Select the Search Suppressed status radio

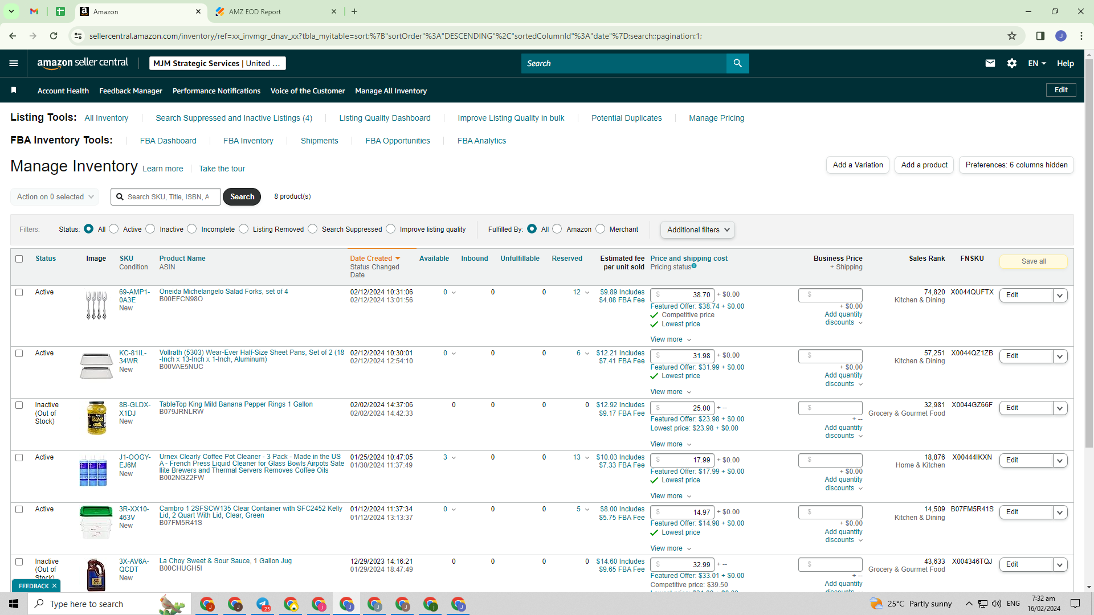313,229
